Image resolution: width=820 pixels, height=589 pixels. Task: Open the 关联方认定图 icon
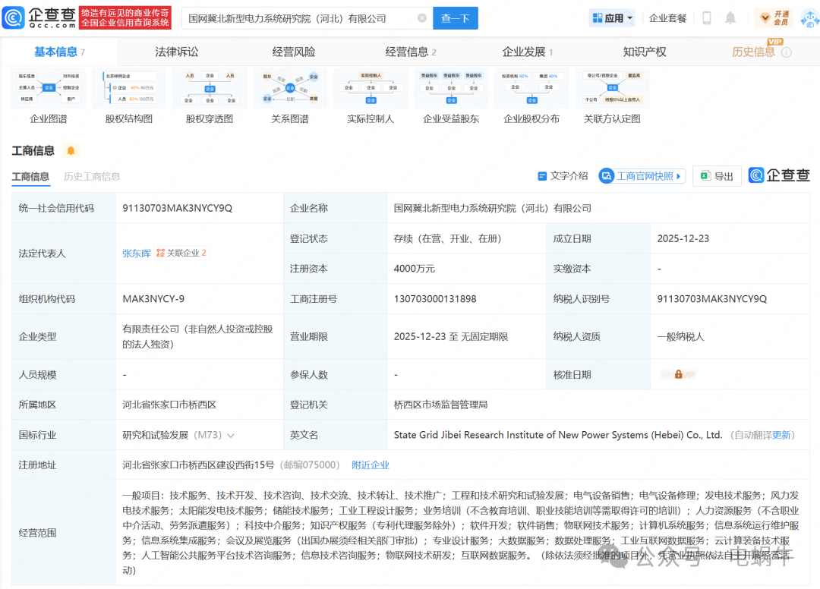pyautogui.click(x=612, y=87)
